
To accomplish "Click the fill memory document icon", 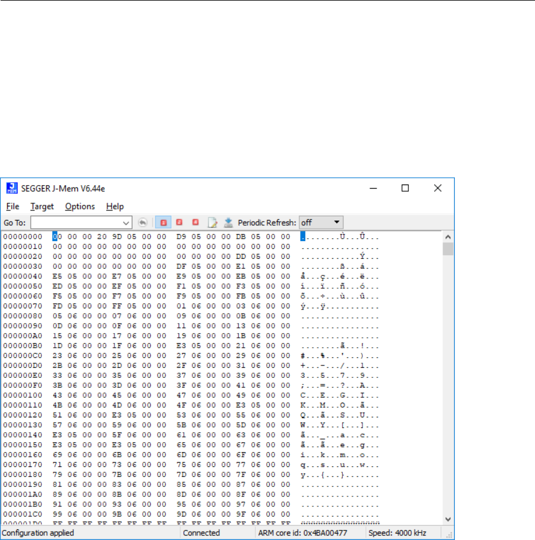I will (212, 223).
